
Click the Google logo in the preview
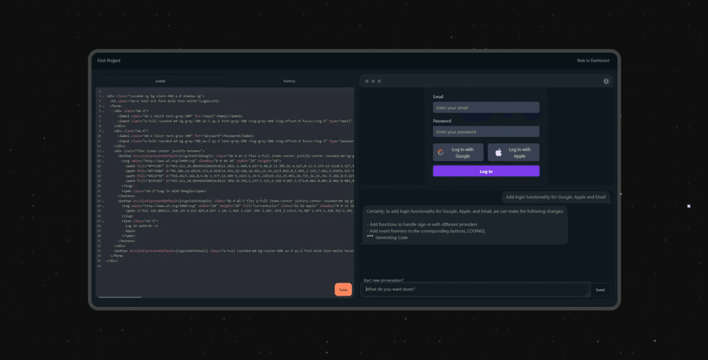tap(441, 152)
